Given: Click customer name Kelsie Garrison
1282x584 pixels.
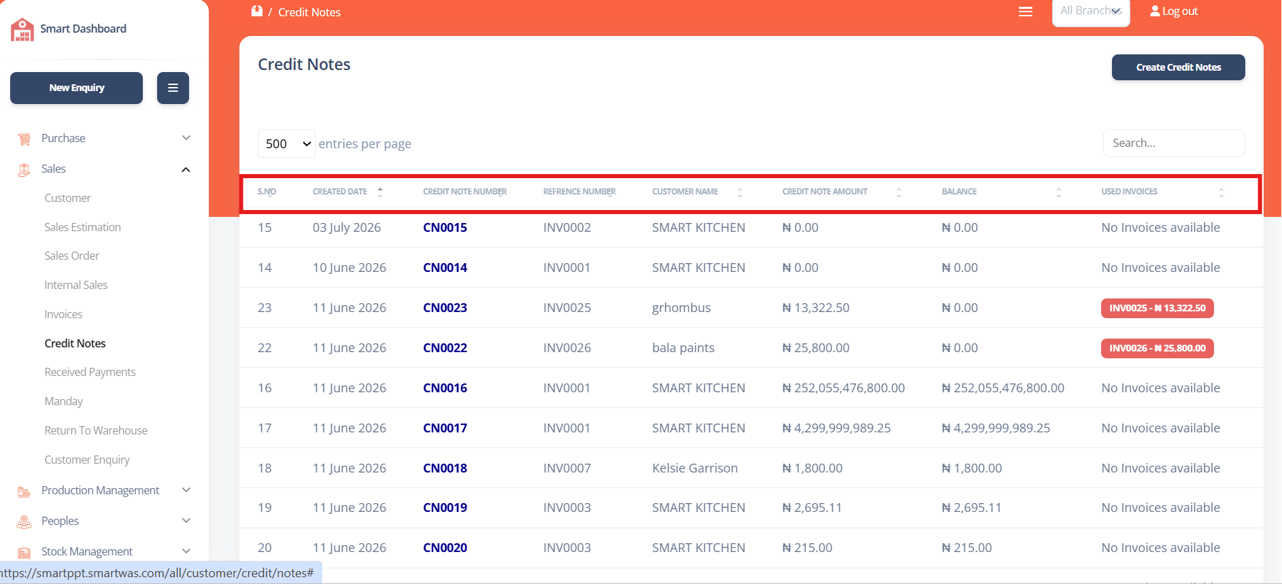Looking at the screenshot, I should [x=694, y=468].
